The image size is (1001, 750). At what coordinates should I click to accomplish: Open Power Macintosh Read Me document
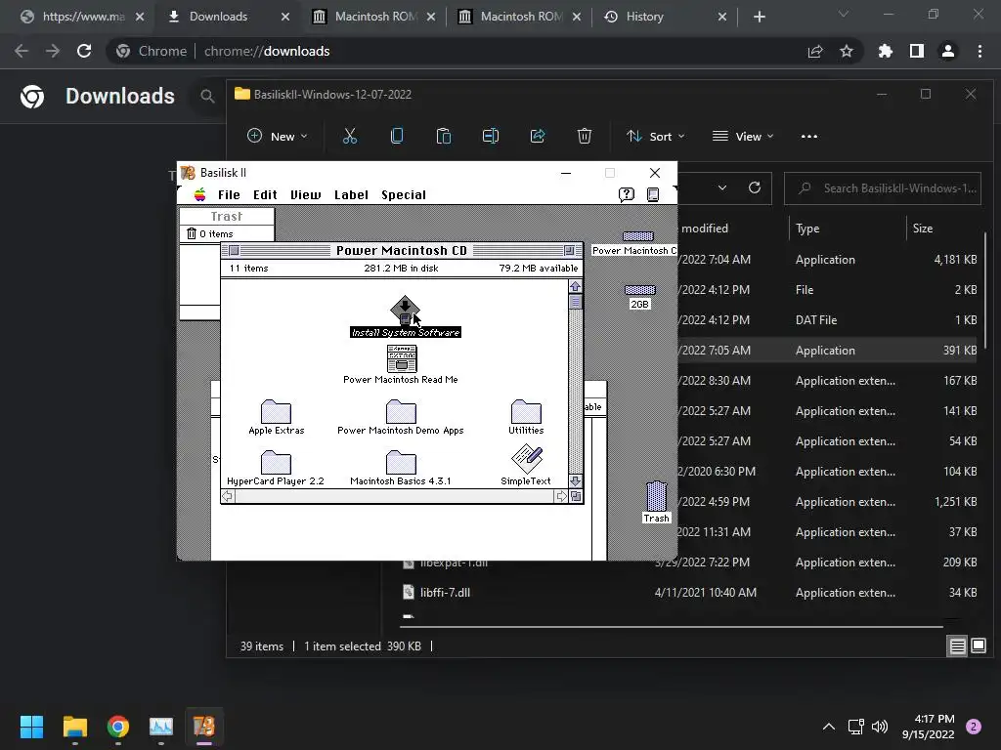coord(402,358)
